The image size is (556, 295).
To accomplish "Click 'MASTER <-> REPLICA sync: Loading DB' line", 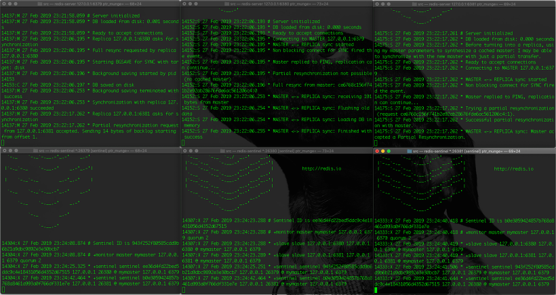I will tap(277, 122).
